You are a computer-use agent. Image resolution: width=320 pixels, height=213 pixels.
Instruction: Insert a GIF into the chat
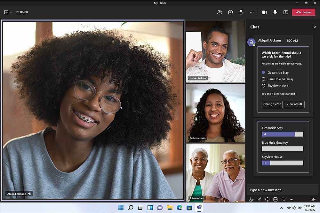[275, 199]
